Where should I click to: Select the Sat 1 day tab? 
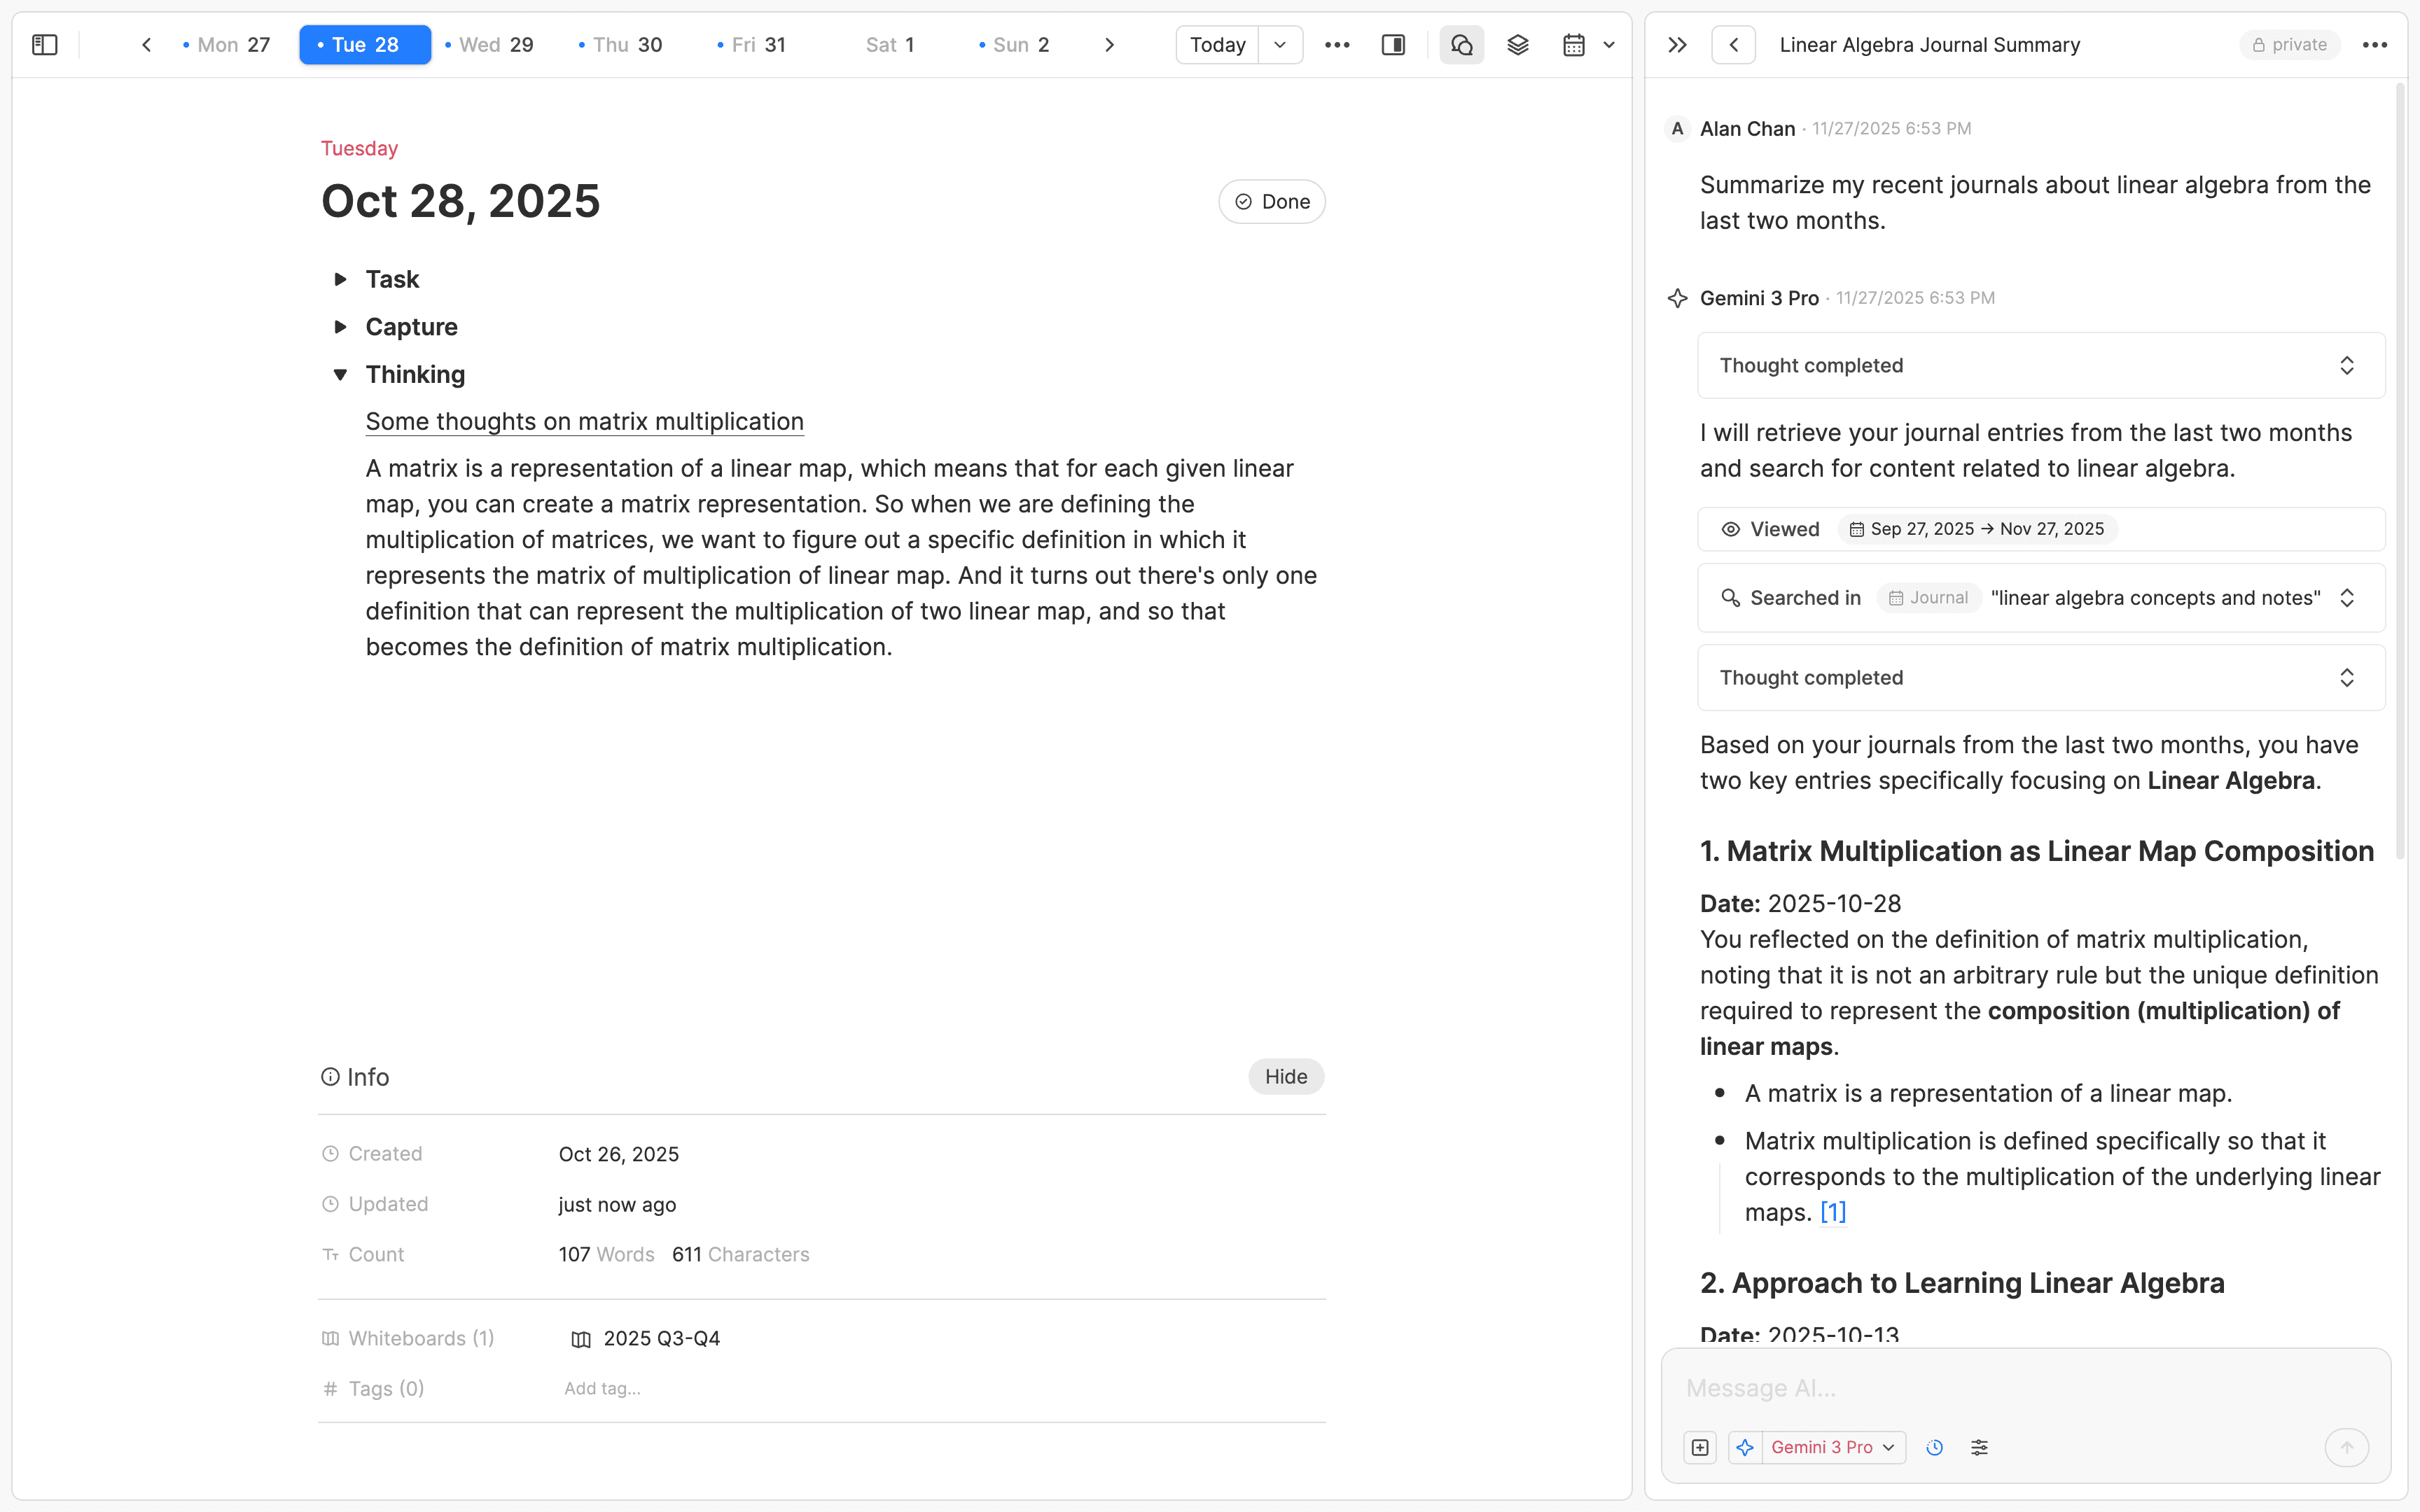[889, 44]
